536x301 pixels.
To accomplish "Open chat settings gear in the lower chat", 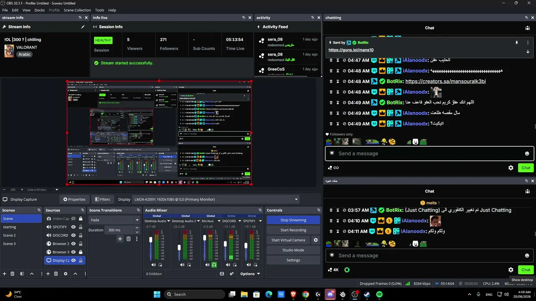I will (511, 270).
